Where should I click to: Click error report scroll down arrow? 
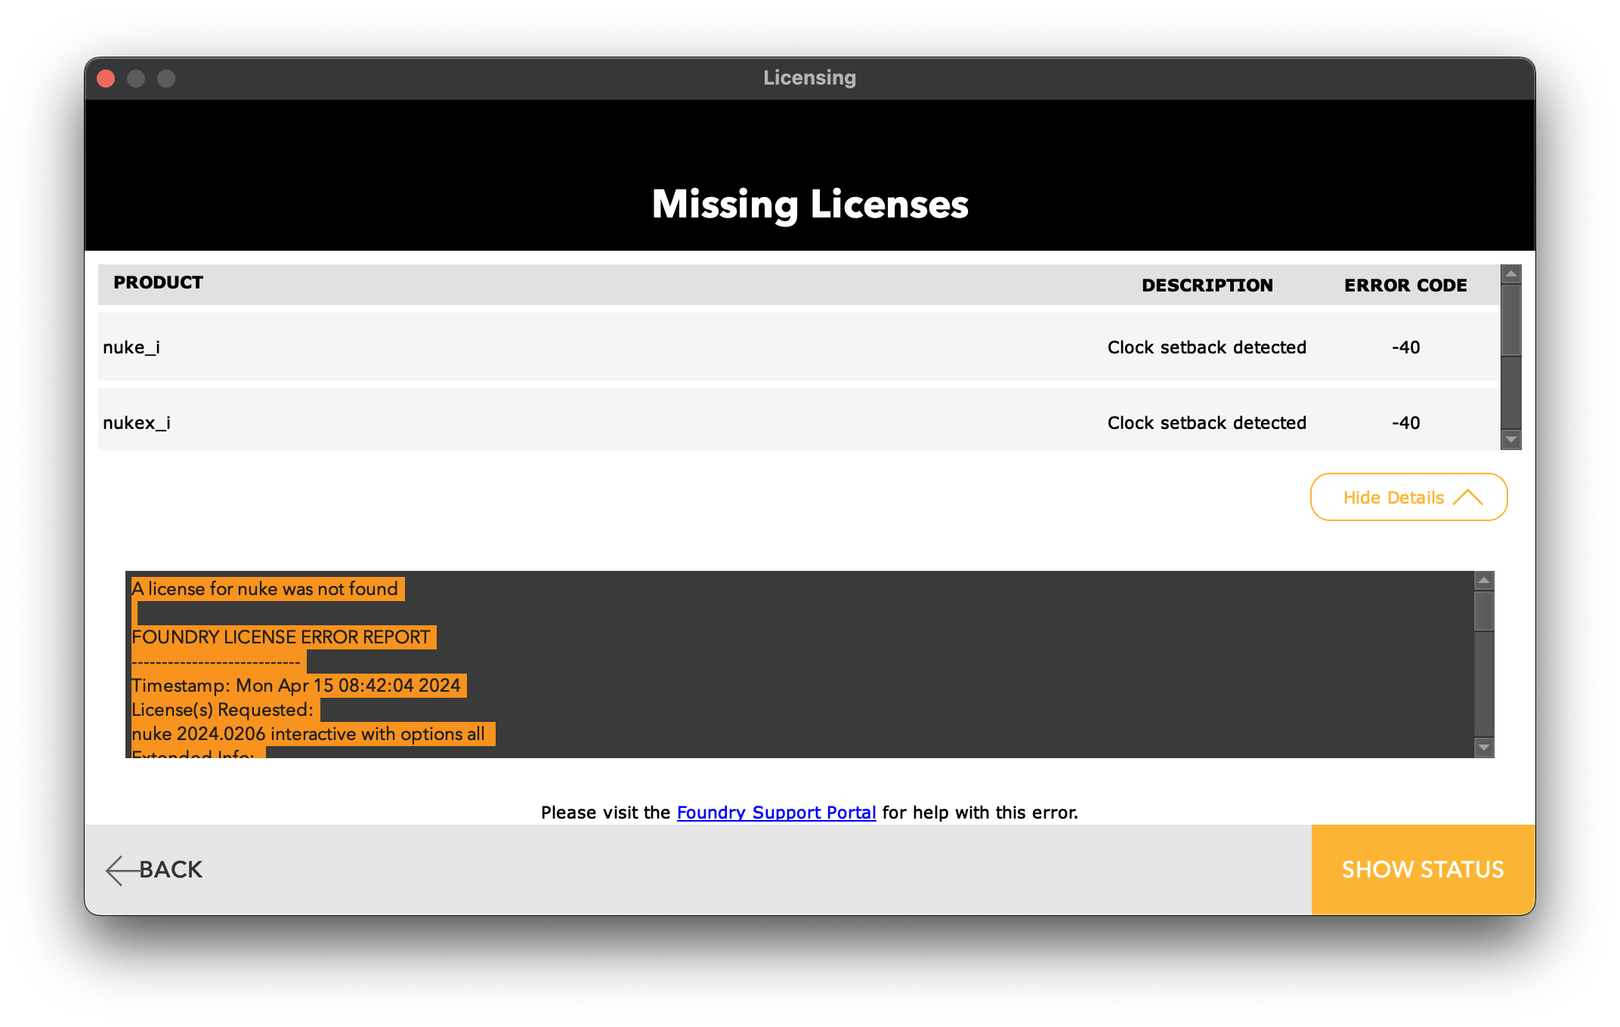1484,748
